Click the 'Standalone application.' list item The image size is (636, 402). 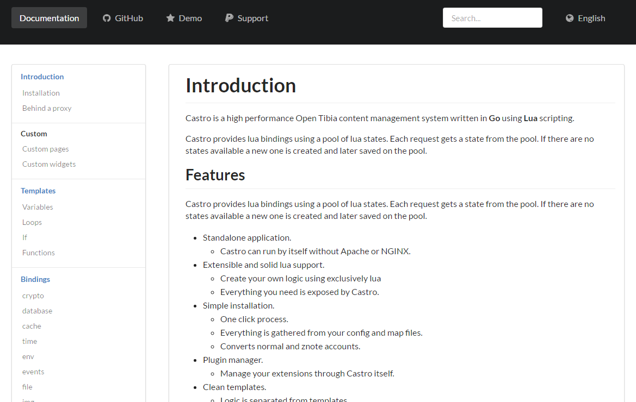coord(247,237)
